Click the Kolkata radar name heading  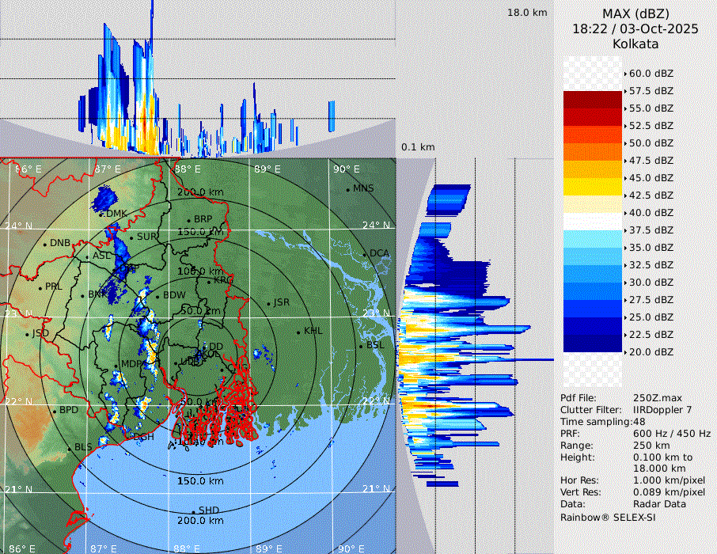click(635, 44)
